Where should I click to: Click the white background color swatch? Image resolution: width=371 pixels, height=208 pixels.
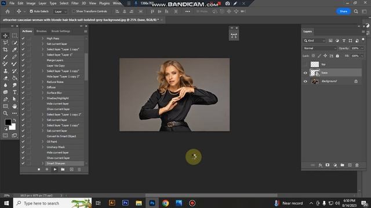[x=13, y=127]
